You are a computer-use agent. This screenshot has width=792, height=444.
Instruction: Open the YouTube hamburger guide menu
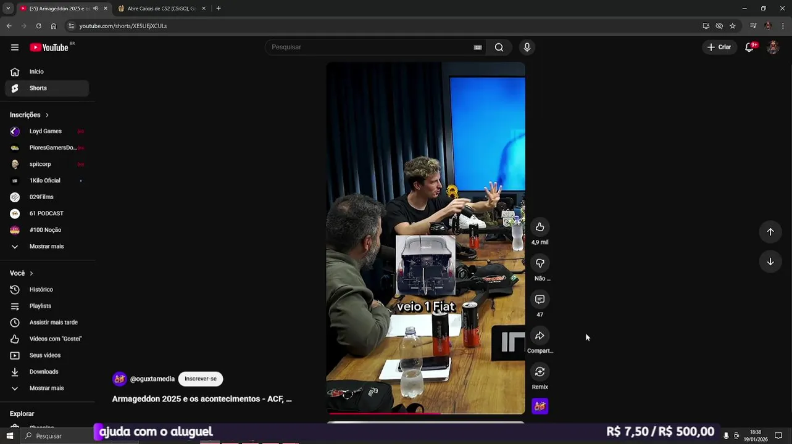pos(15,47)
